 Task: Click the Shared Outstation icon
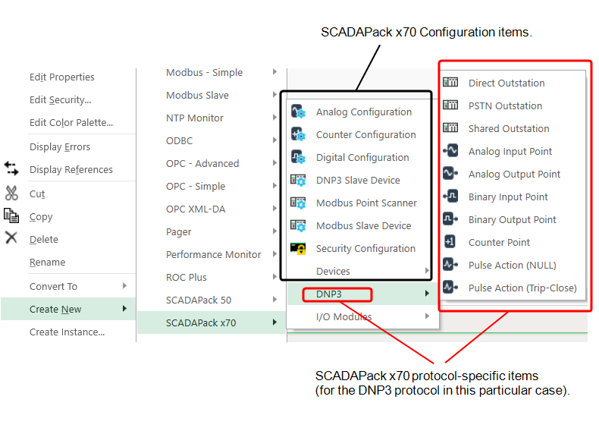tap(450, 127)
